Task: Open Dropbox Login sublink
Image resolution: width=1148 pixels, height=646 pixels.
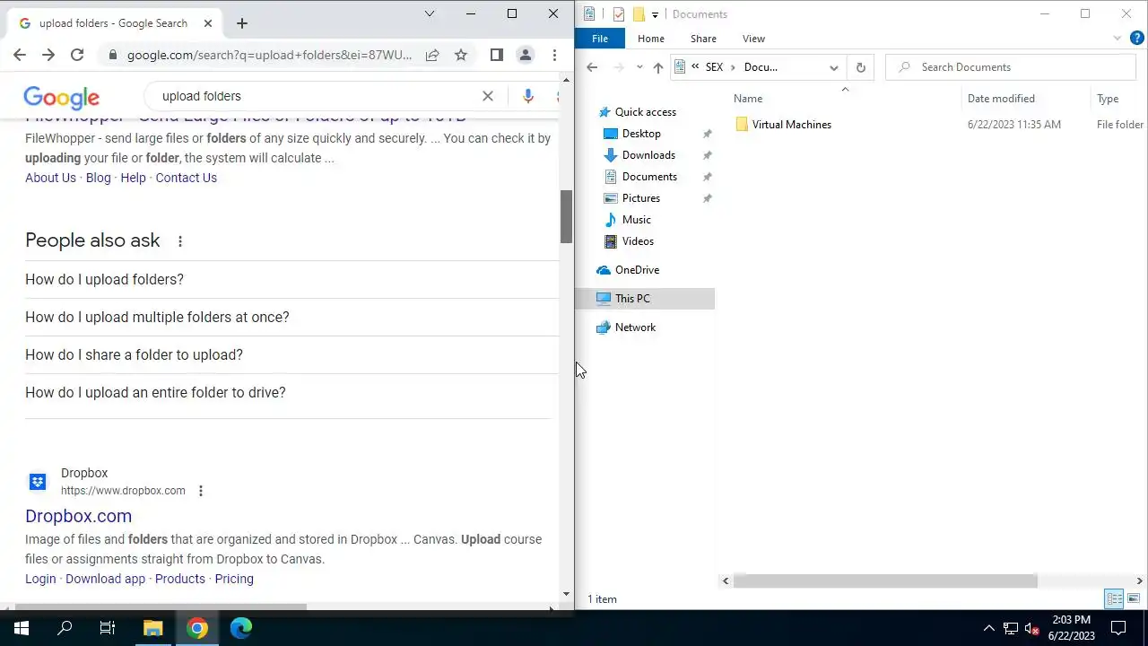Action: point(40,579)
